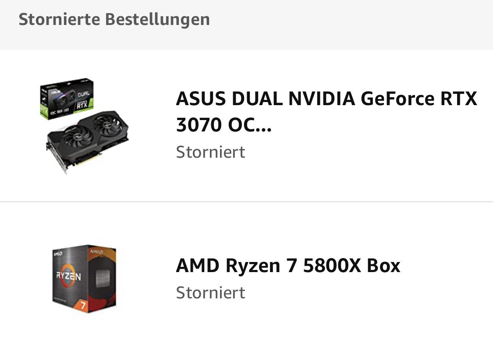This screenshot has height=347, width=493.
Task: Open the AMD Ryzen 7 5800X Box title
Action: (288, 266)
